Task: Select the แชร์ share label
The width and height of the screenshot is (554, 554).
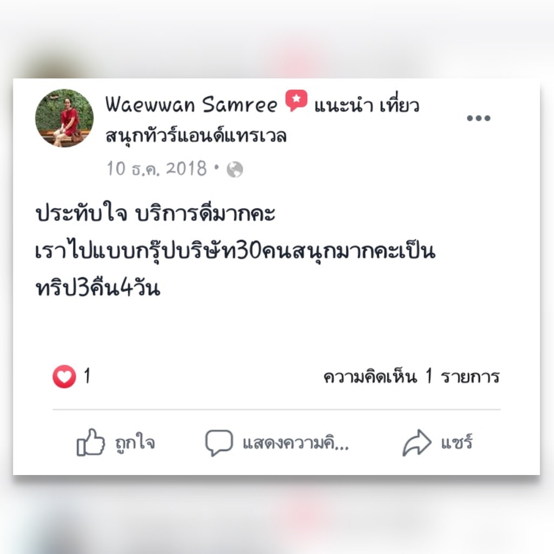Action: [x=457, y=441]
